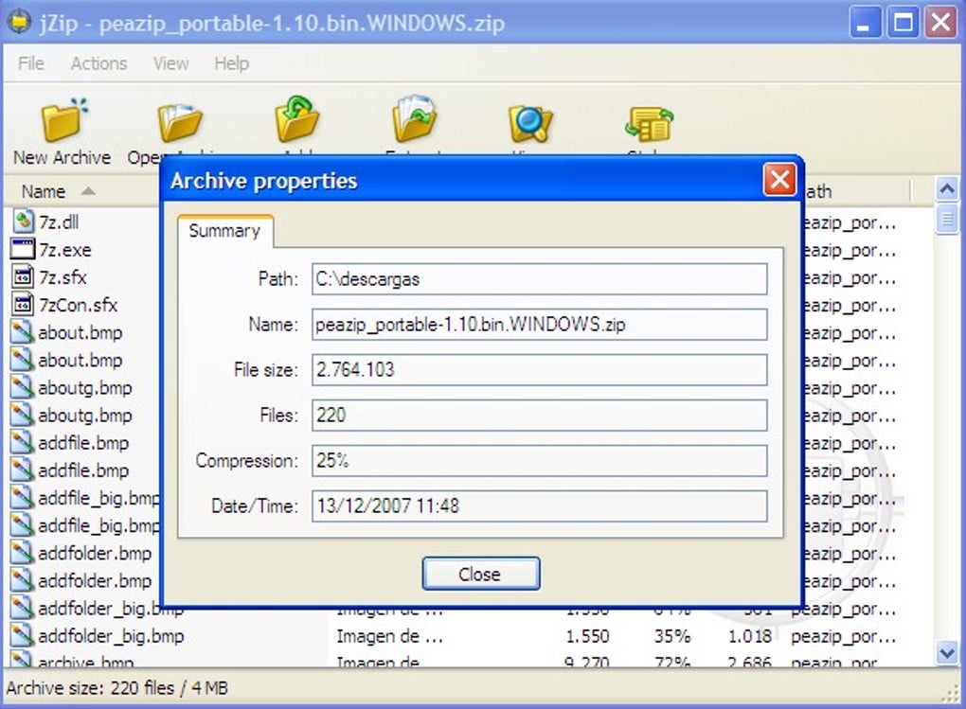Viewport: 966px width, 709px height.
Task: Click the File size field 2.764.103
Action: pyautogui.click(x=539, y=369)
